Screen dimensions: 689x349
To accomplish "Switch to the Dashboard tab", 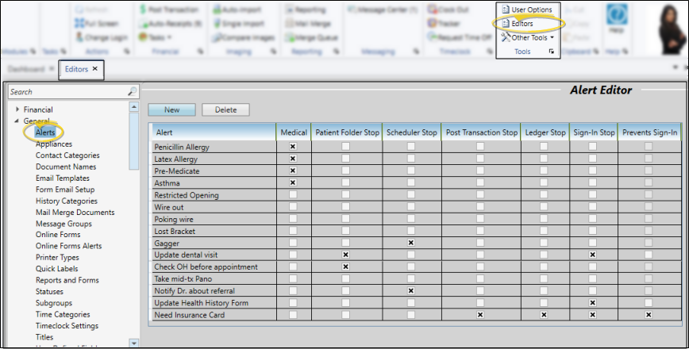I will (27, 69).
